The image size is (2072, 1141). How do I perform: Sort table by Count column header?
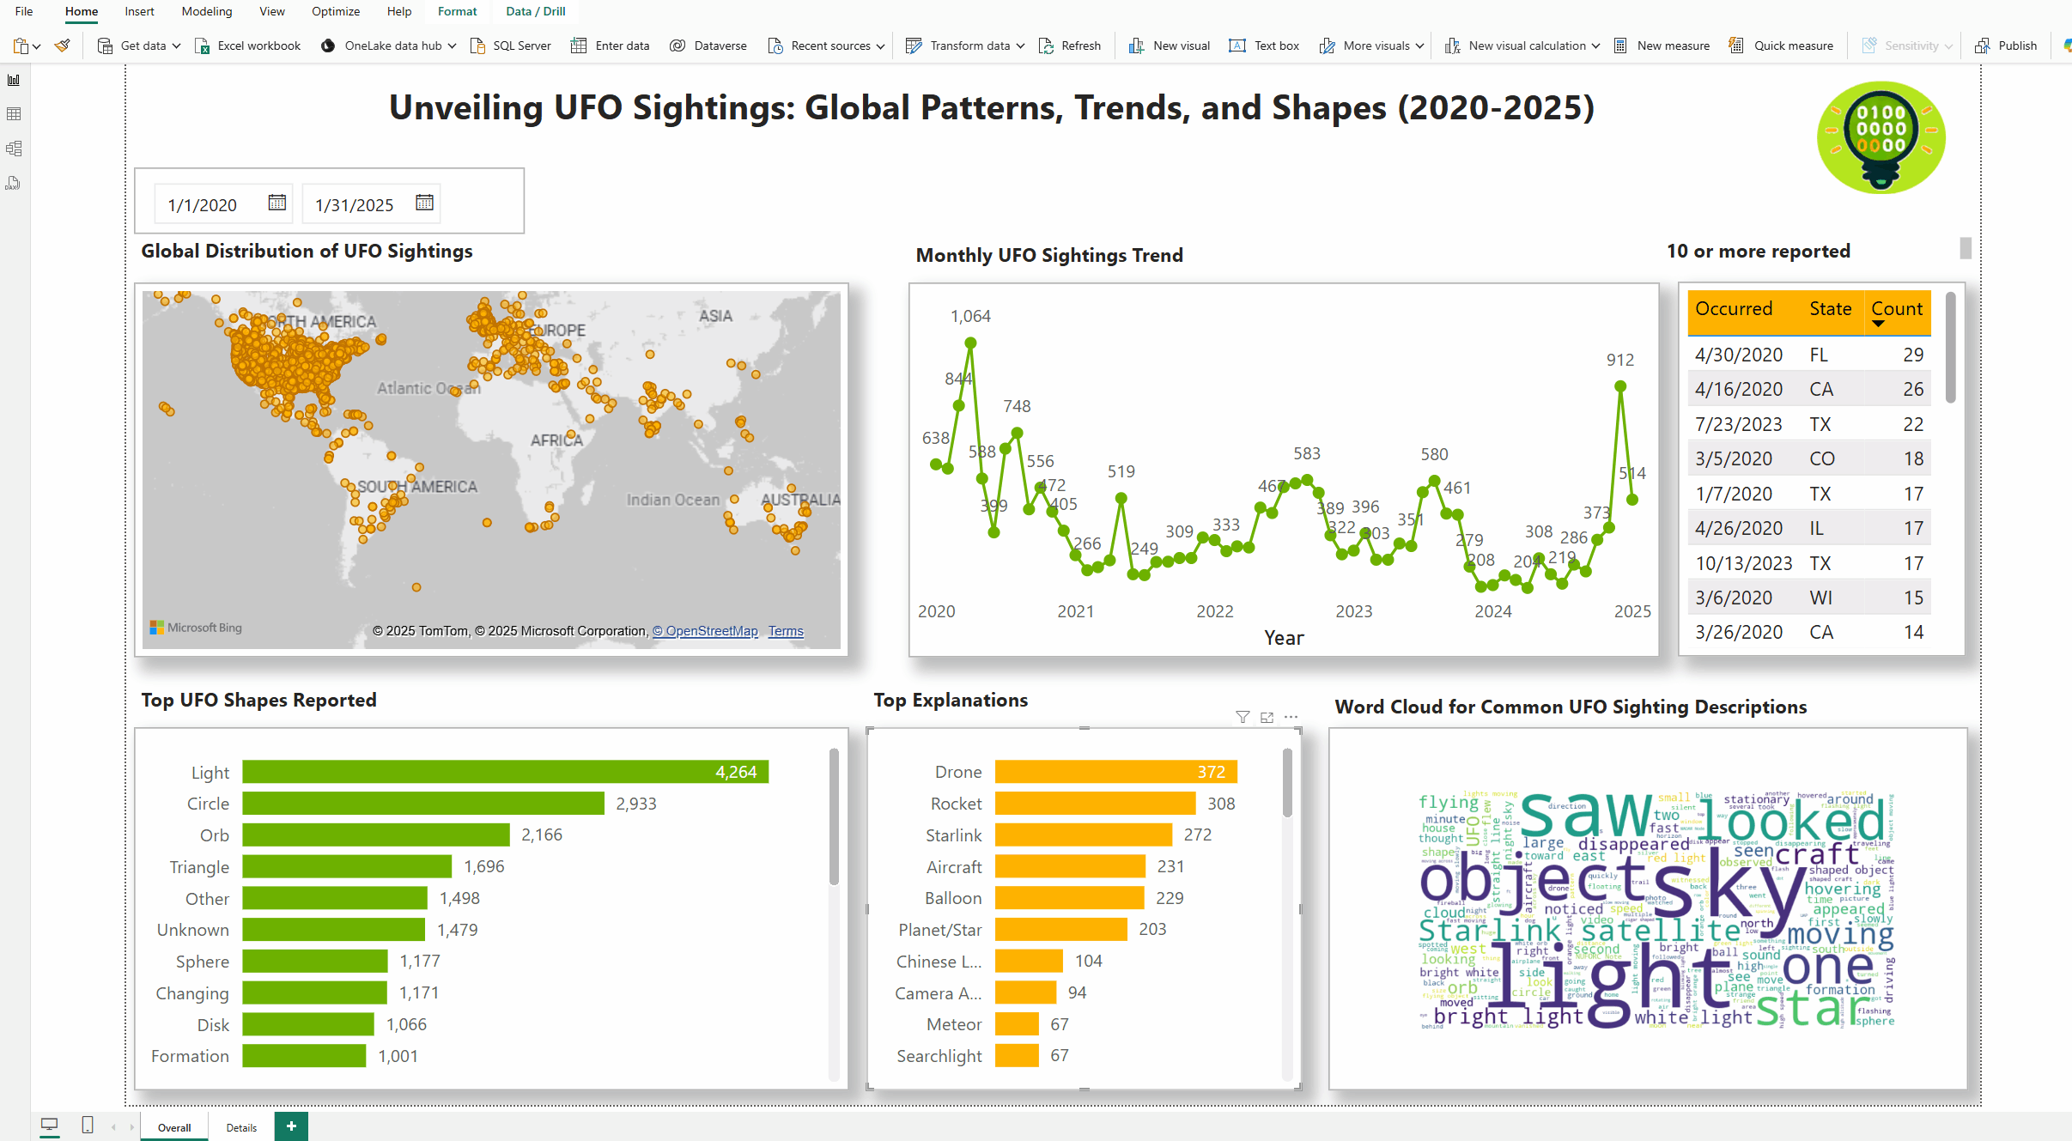(1896, 309)
